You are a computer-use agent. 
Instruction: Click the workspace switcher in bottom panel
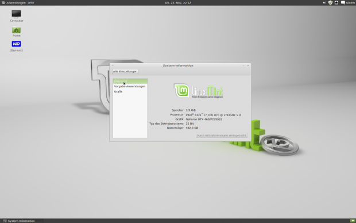(x=353, y=221)
